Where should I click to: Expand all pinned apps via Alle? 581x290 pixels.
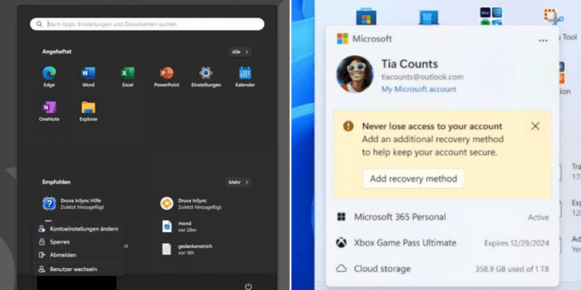click(x=240, y=51)
